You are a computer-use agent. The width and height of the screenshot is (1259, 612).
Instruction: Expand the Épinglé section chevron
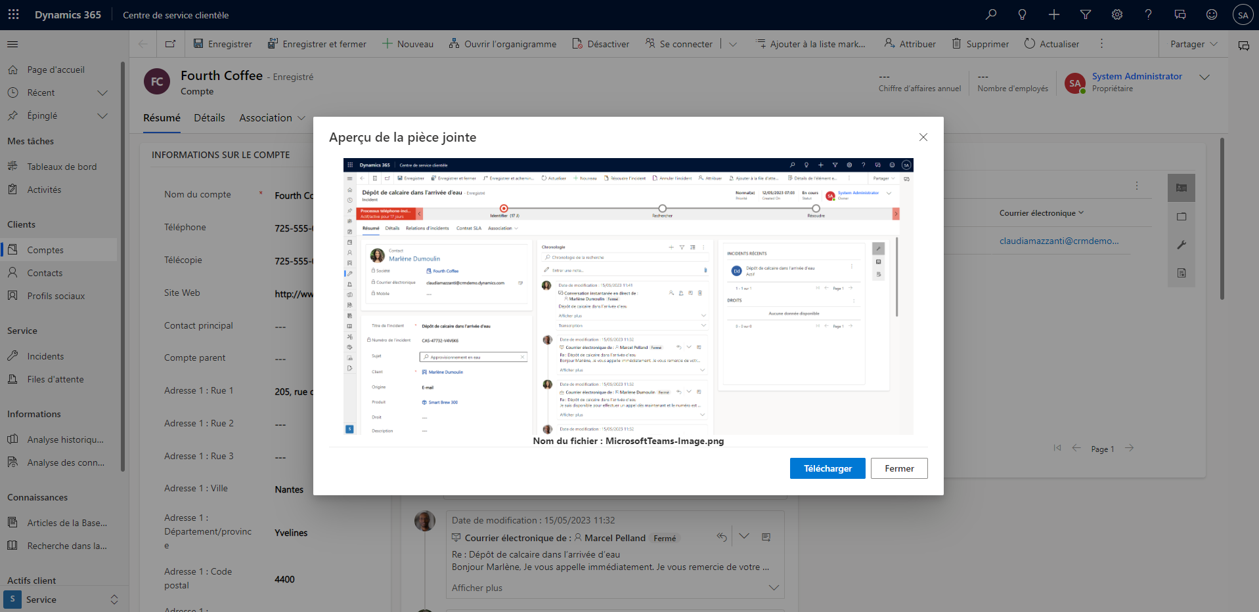tap(102, 115)
